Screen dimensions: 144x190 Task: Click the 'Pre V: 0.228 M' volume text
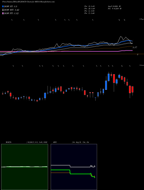coord(115,9)
